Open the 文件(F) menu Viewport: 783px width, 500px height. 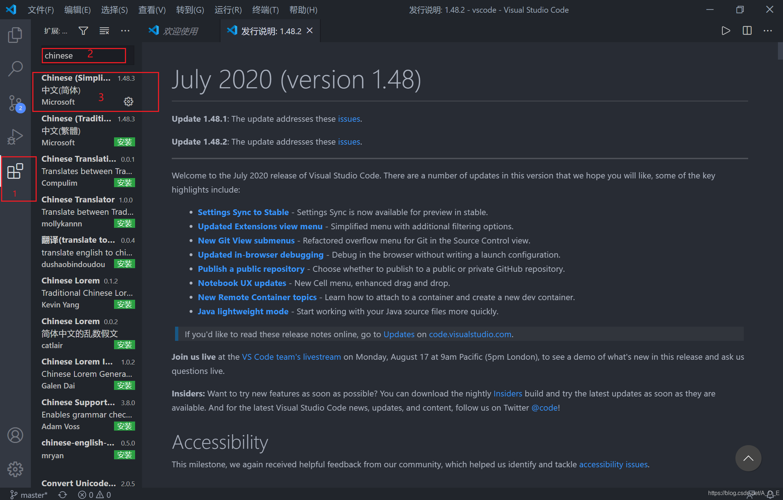tap(41, 10)
